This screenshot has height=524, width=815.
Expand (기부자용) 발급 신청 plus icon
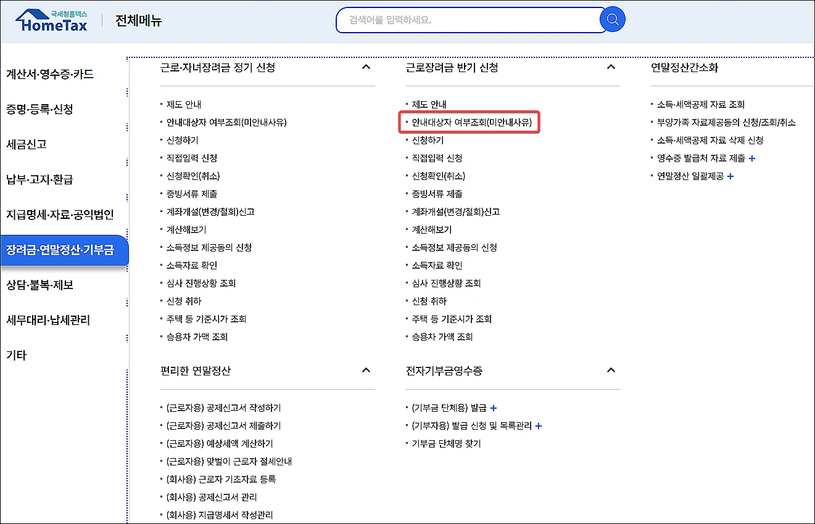click(538, 425)
